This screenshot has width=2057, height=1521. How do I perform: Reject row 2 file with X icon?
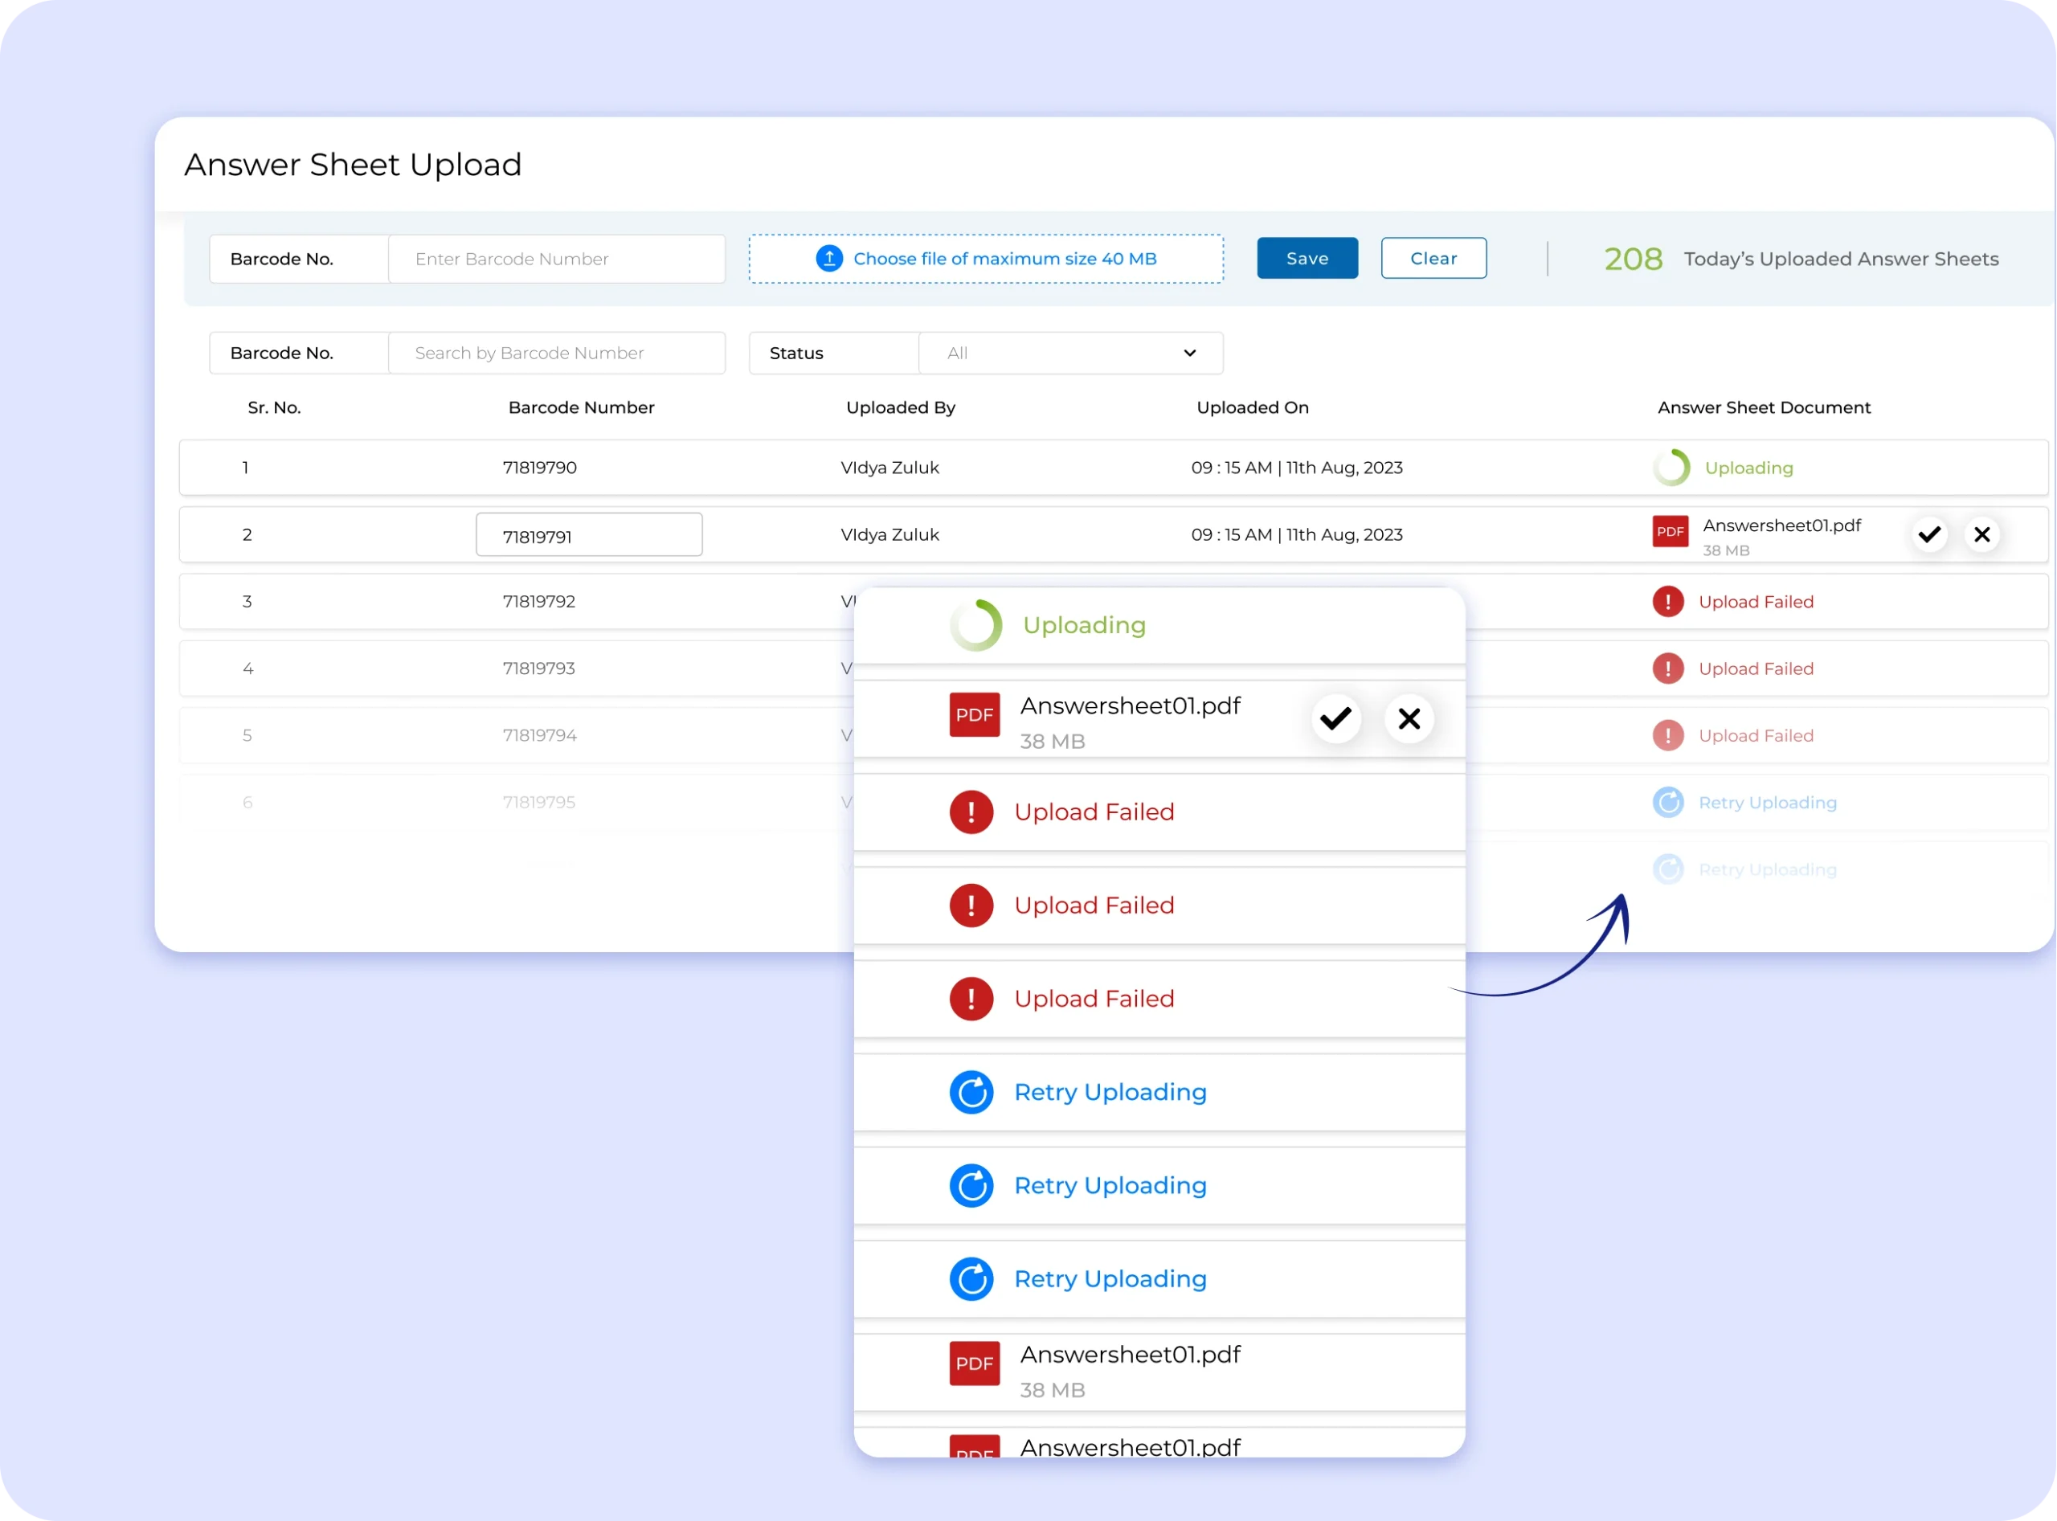(x=1981, y=534)
